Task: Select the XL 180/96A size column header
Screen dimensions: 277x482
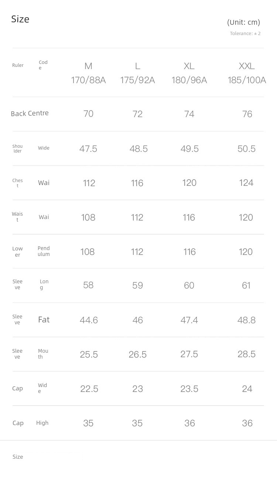Action: click(x=189, y=73)
